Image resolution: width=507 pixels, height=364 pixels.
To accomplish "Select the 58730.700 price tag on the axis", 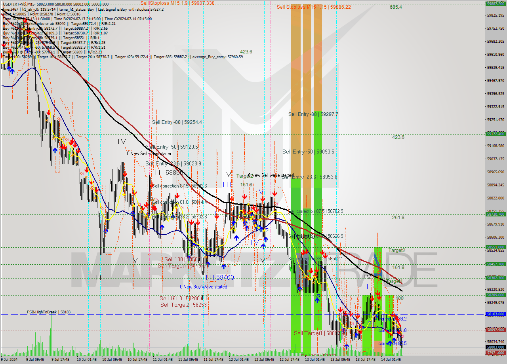I will (x=496, y=214).
